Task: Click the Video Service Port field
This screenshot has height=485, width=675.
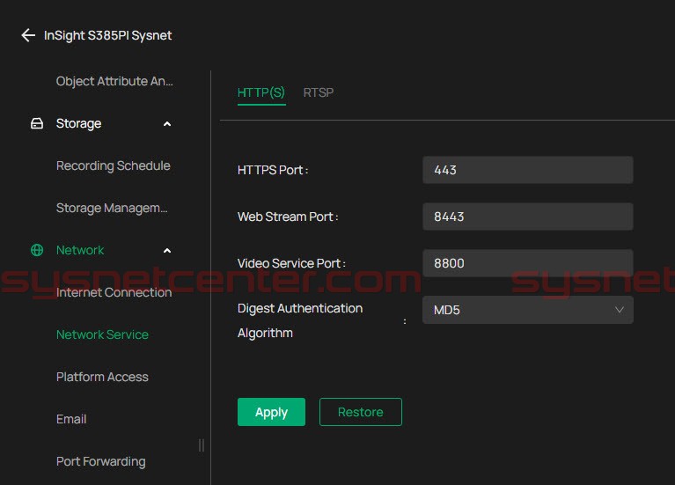Action: coord(527,263)
